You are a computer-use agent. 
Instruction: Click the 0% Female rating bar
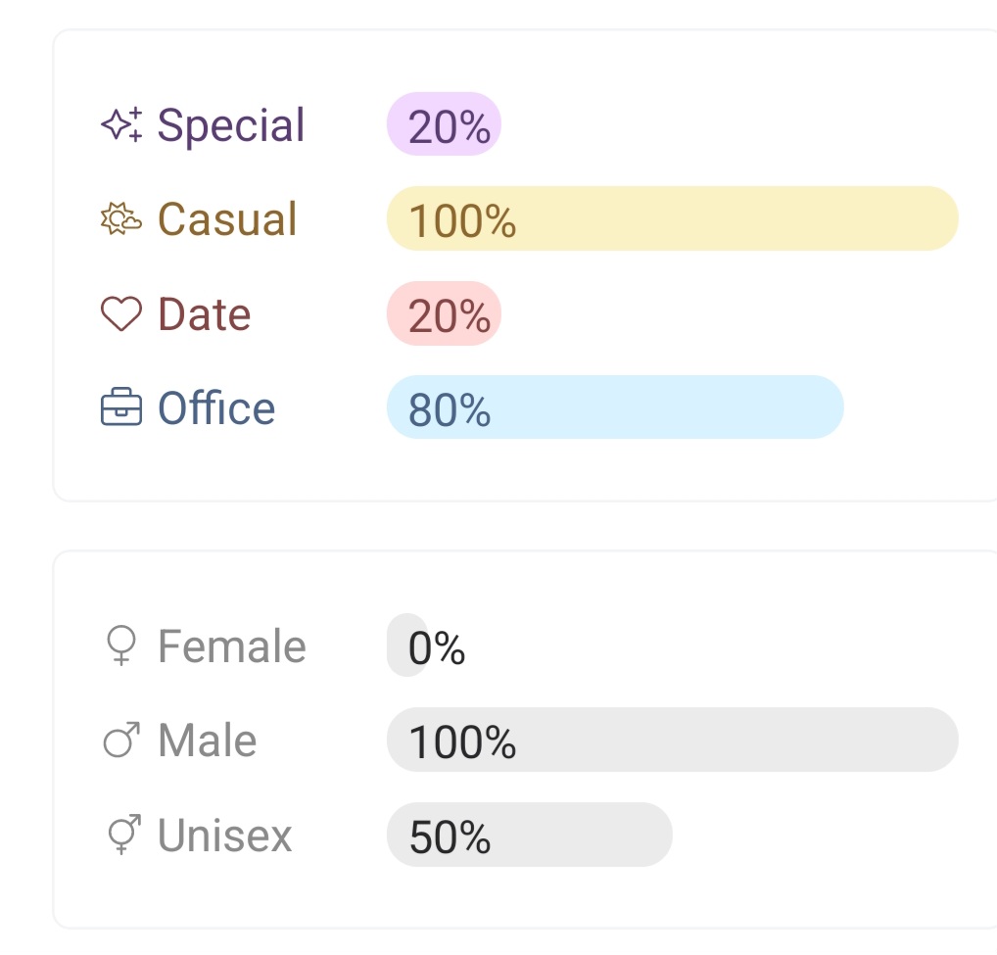[x=408, y=645]
